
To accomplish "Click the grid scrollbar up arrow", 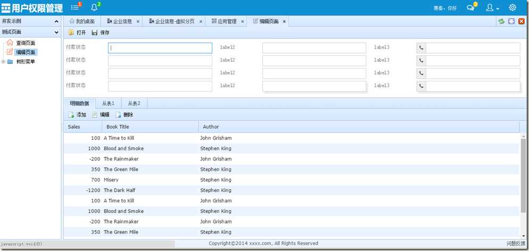I will pyautogui.click(x=523, y=136).
